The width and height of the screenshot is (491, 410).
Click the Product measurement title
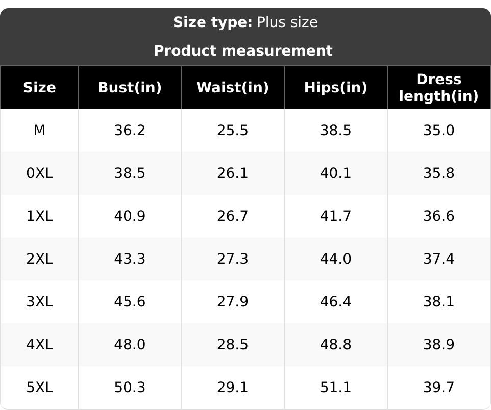(243, 50)
